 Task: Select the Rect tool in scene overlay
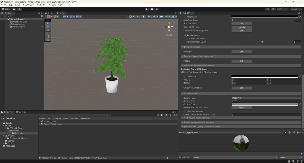(48, 36)
